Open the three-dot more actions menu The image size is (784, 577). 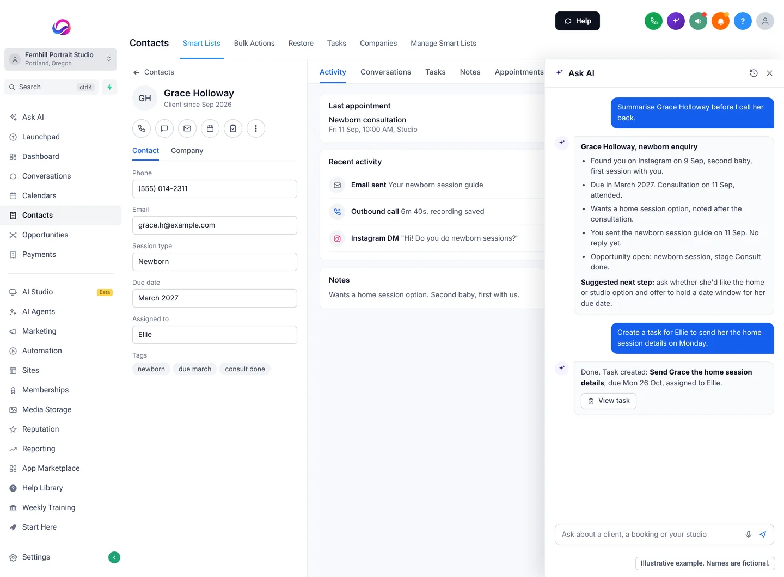256,128
